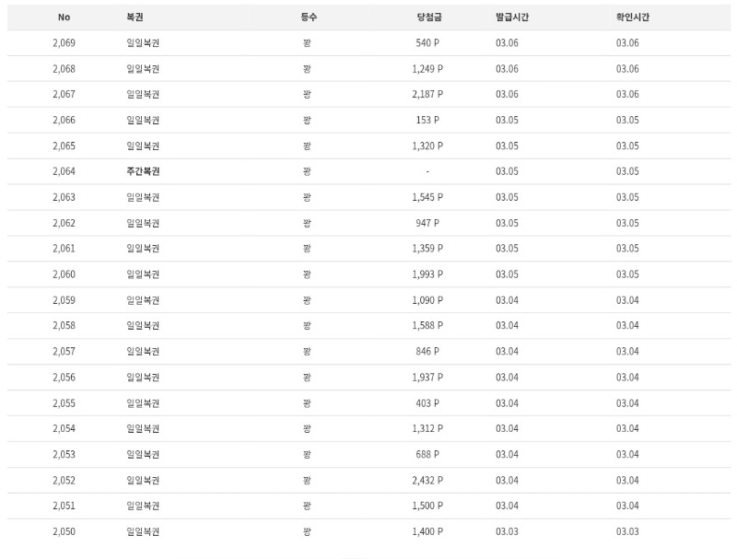Click the 03.06 confirm time in row 2,069
Viewport: 737px width, 559px height.
pyautogui.click(x=627, y=43)
